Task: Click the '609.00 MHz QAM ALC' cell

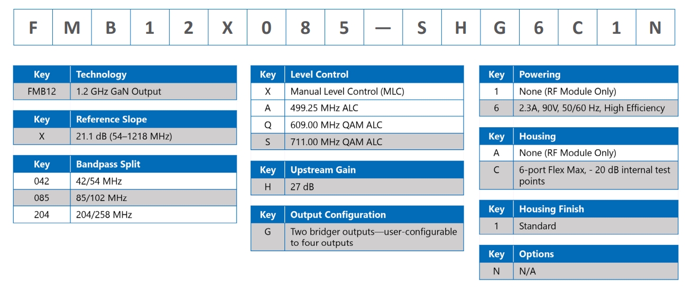Action: pos(374,125)
